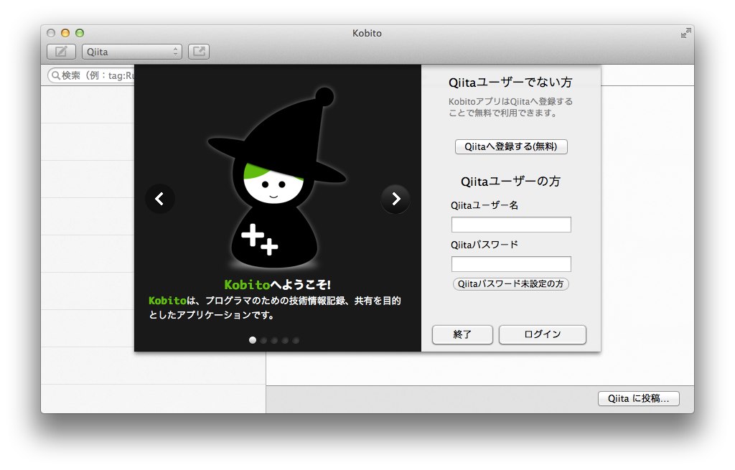Click the Qiitaユーザーの方 heading
Screen dimensions: 735x470
(x=510, y=182)
